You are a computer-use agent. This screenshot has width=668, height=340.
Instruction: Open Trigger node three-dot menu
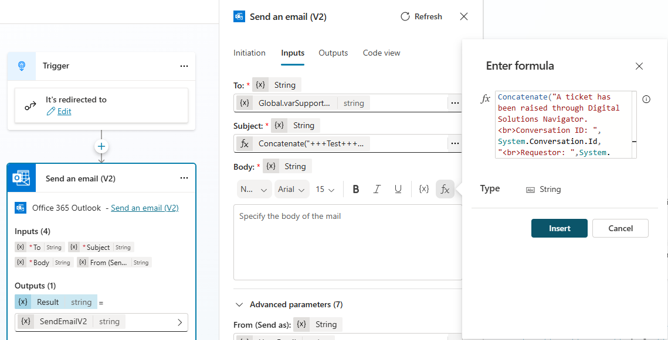pos(184,66)
